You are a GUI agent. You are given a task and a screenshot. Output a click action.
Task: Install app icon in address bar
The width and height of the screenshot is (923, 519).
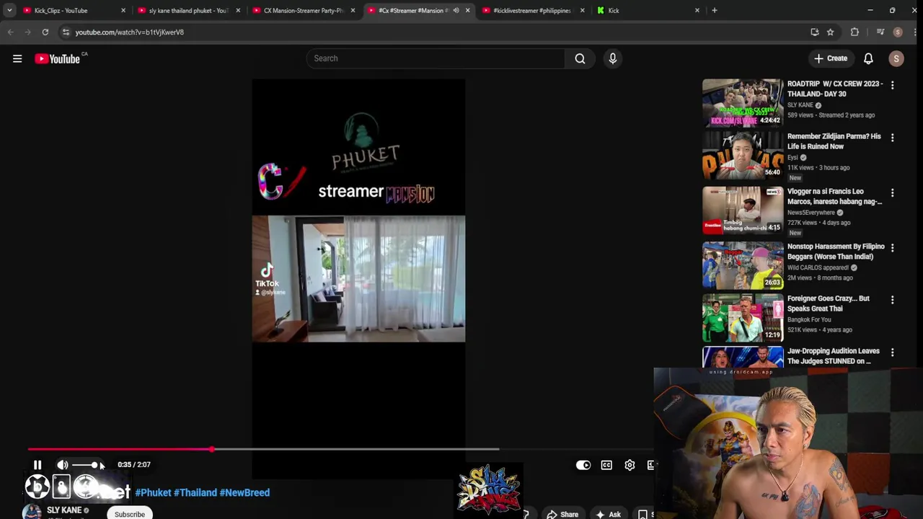click(x=815, y=32)
